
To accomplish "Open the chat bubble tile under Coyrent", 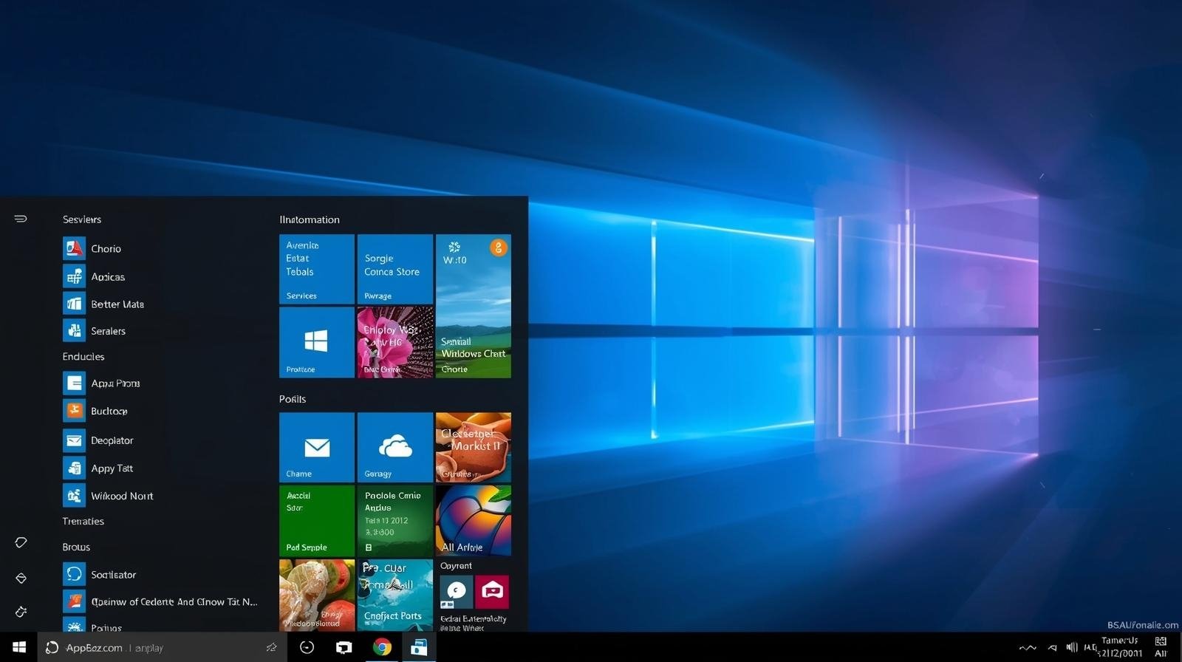I will 457,592.
